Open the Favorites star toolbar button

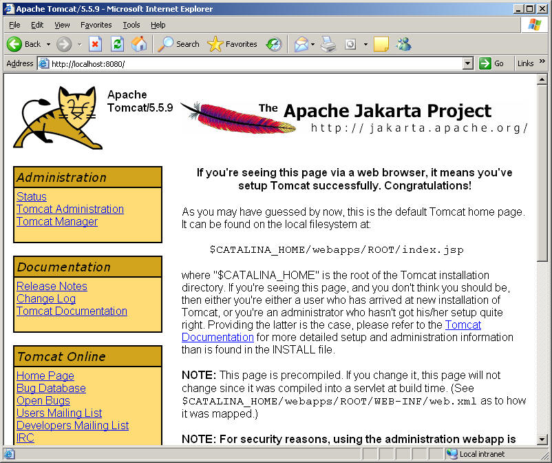(233, 44)
